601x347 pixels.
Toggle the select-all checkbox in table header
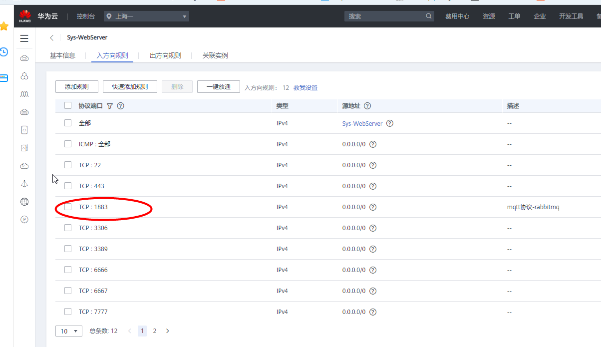click(68, 105)
